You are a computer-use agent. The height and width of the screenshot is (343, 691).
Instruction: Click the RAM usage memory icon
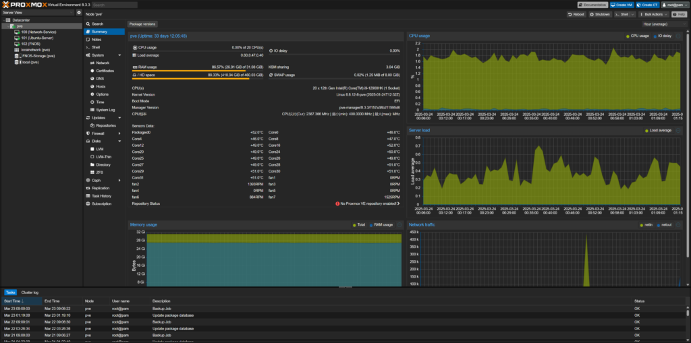pos(134,67)
